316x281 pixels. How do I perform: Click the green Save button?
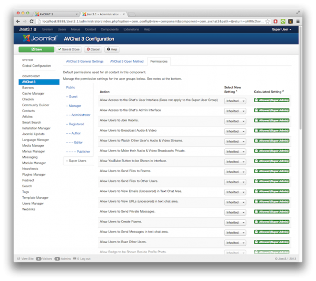point(36,49)
